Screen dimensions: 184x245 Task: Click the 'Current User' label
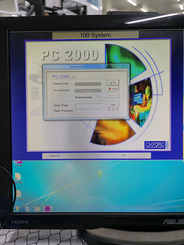pyautogui.click(x=61, y=84)
